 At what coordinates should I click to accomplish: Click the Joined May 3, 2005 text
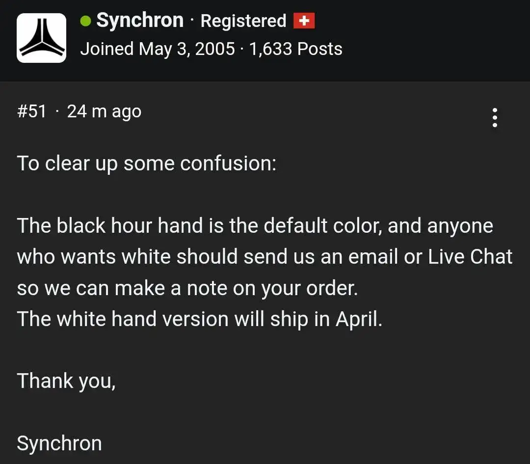coord(157,49)
